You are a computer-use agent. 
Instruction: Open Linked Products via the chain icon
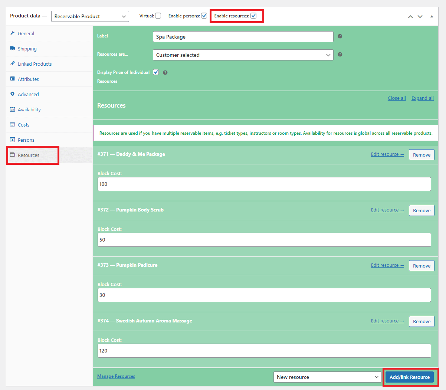(12, 64)
